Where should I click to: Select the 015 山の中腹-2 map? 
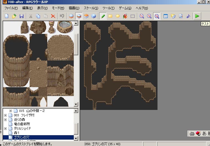[32, 111]
